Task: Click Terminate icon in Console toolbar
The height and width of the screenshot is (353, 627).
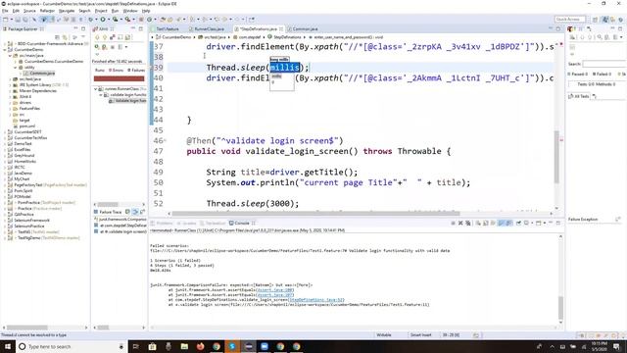Action: pos(453,224)
